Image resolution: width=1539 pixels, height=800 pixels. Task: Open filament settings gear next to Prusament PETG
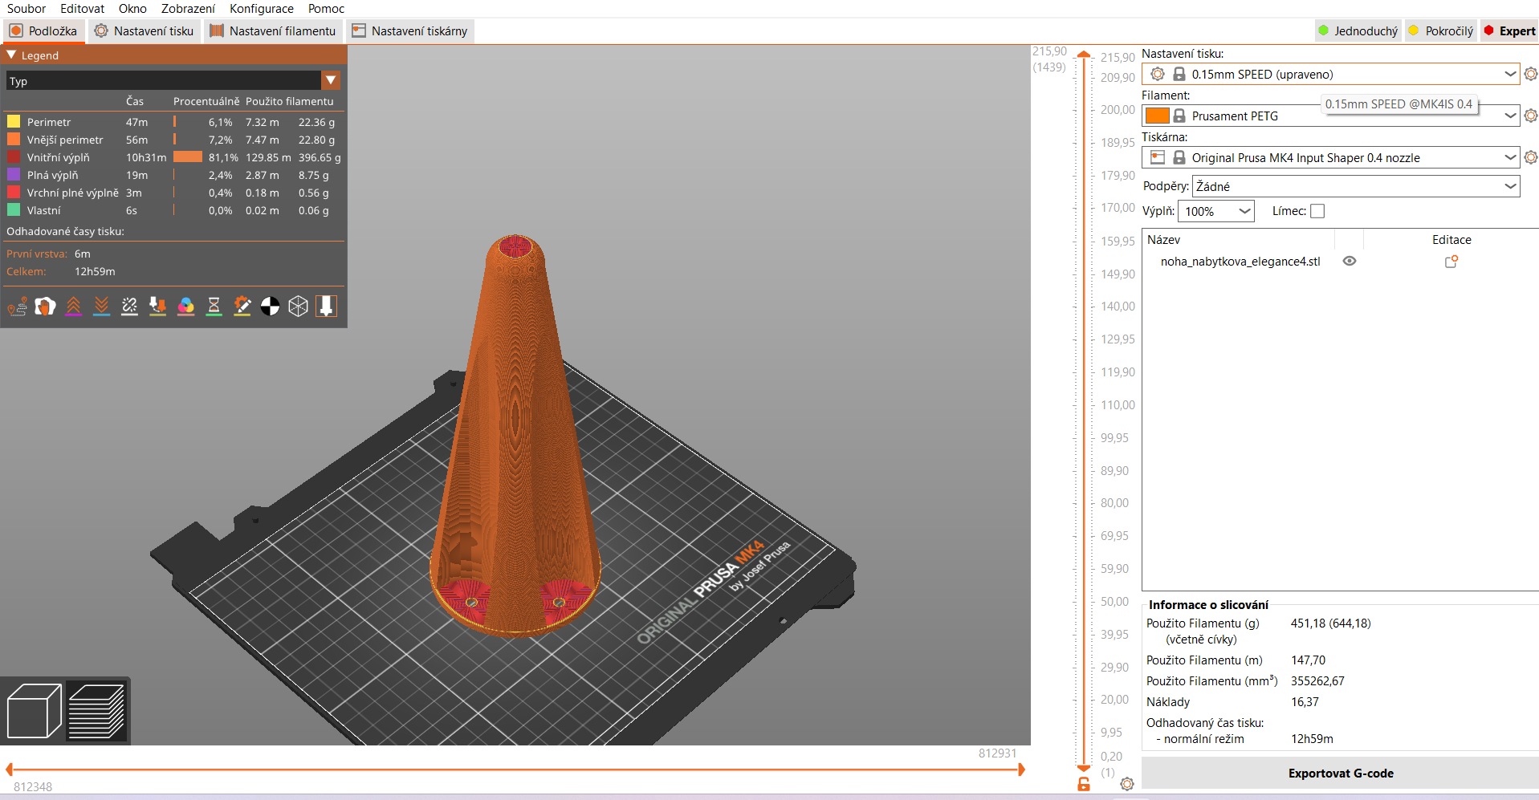coord(1530,116)
